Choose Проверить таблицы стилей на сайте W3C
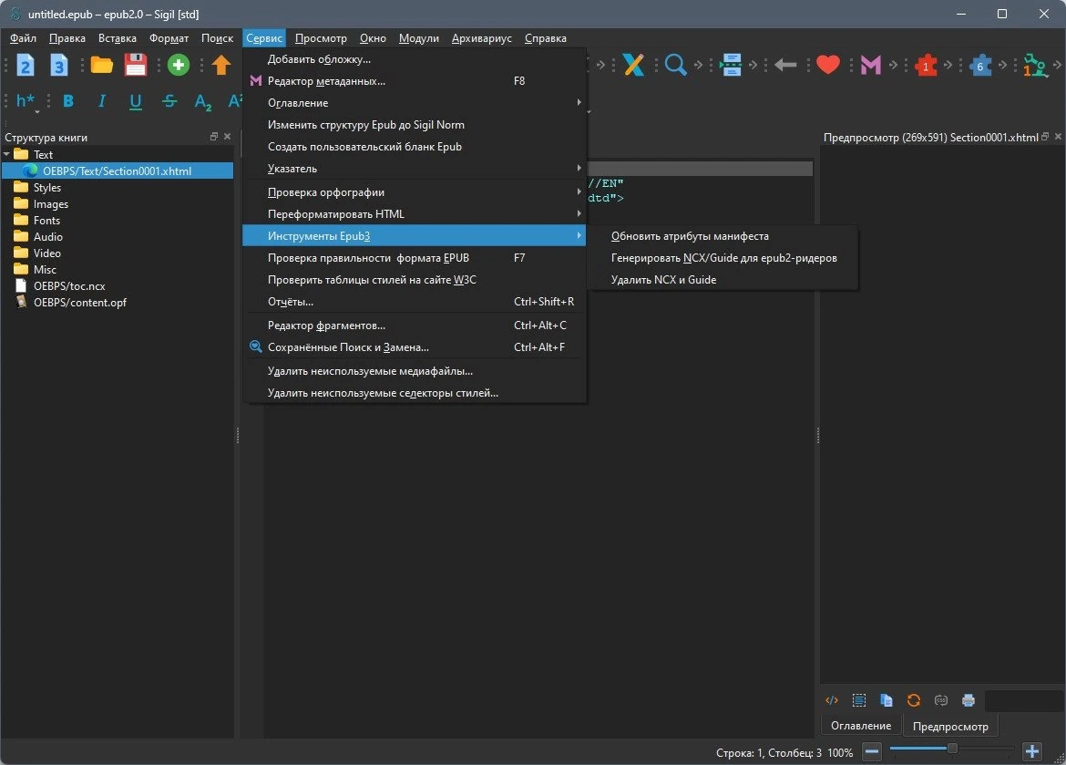 point(415,280)
